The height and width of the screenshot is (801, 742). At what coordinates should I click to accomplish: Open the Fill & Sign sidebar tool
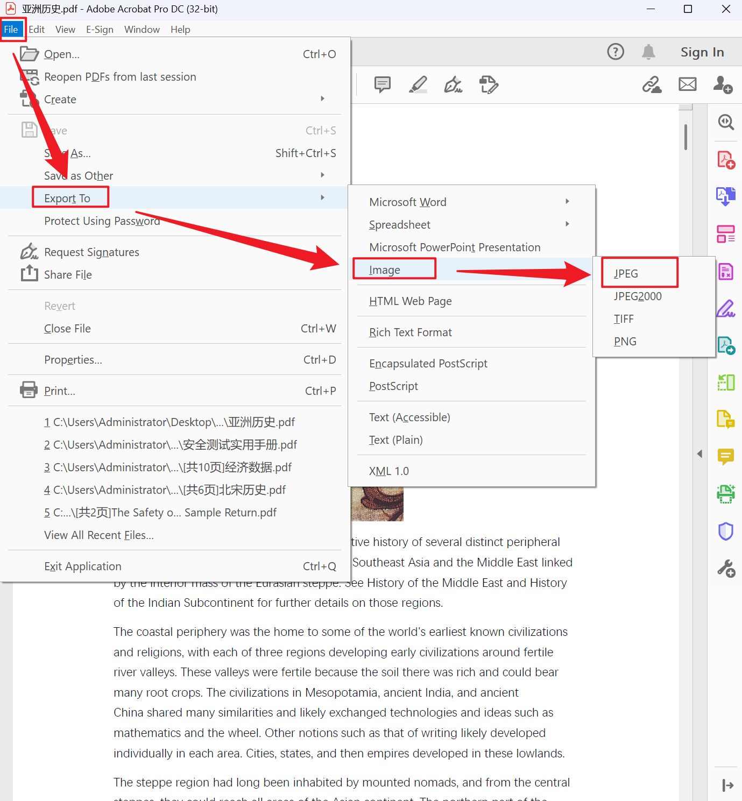pyautogui.click(x=726, y=309)
